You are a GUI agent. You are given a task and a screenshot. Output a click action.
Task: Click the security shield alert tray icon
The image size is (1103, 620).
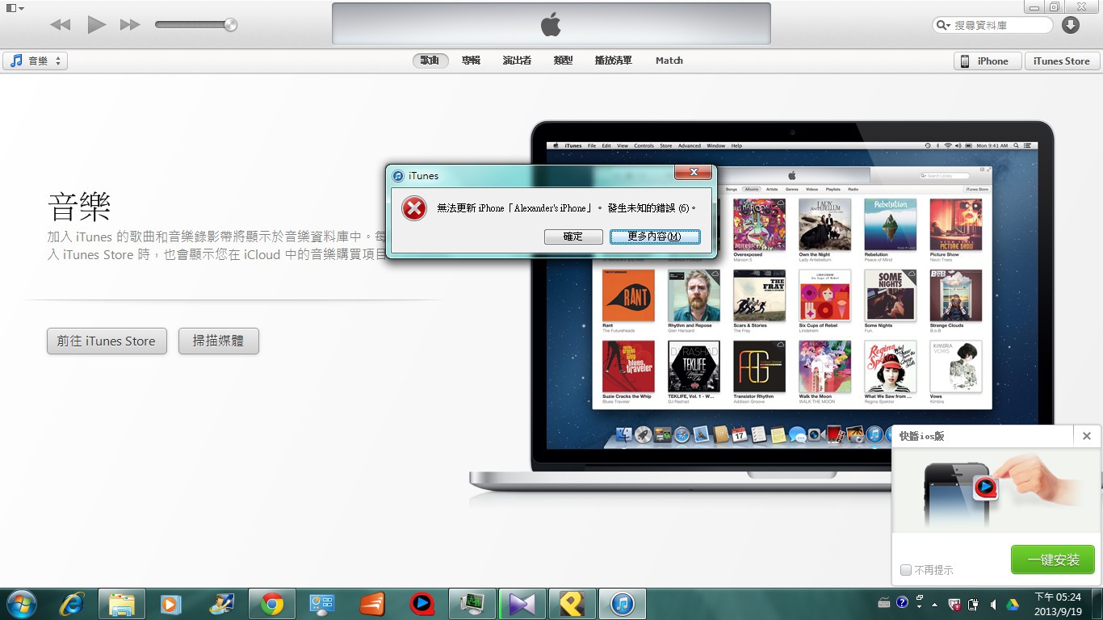coord(954,605)
